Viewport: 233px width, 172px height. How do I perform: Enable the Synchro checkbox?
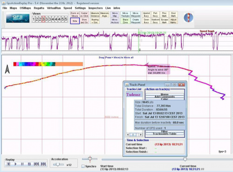point(83,166)
